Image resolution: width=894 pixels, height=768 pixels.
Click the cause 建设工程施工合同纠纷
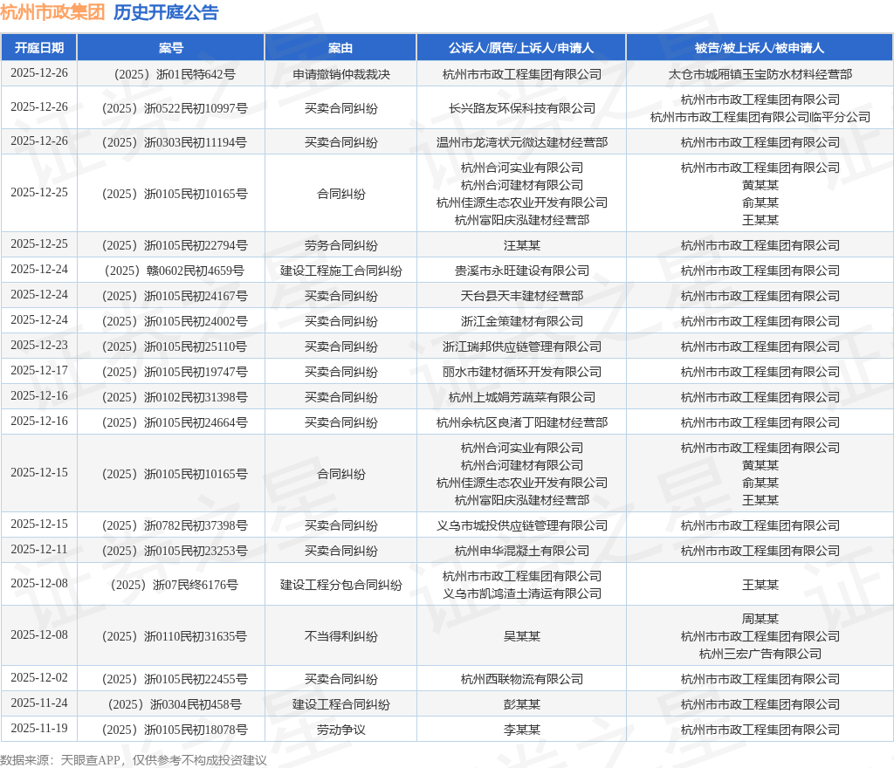click(x=341, y=271)
